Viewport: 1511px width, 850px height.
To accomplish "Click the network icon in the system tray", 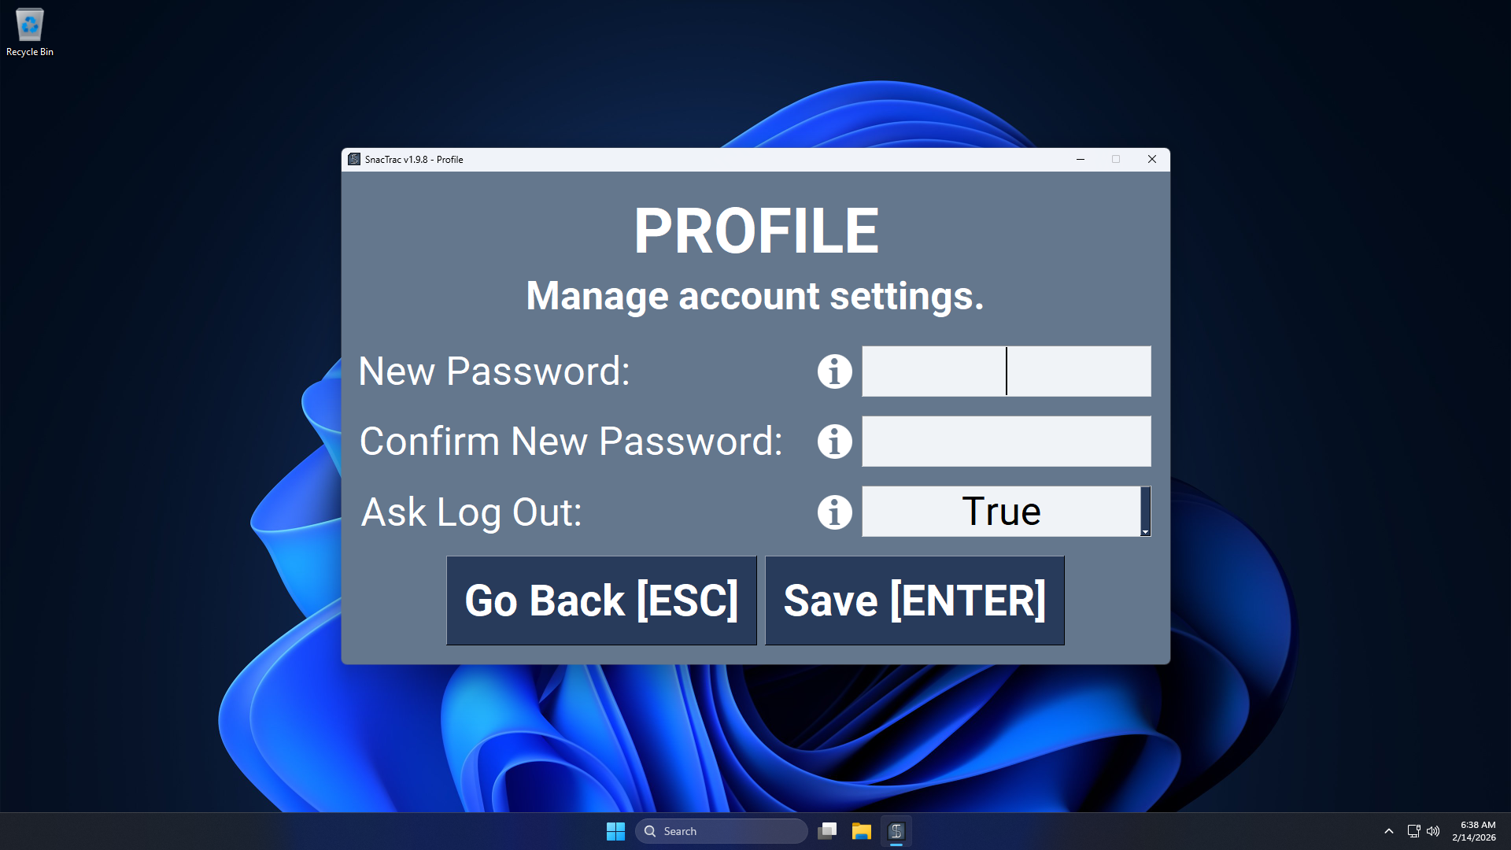I will click(1413, 831).
